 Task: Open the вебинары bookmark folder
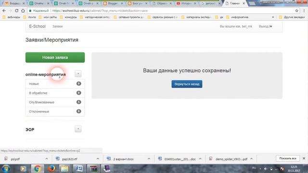pos(12,17)
